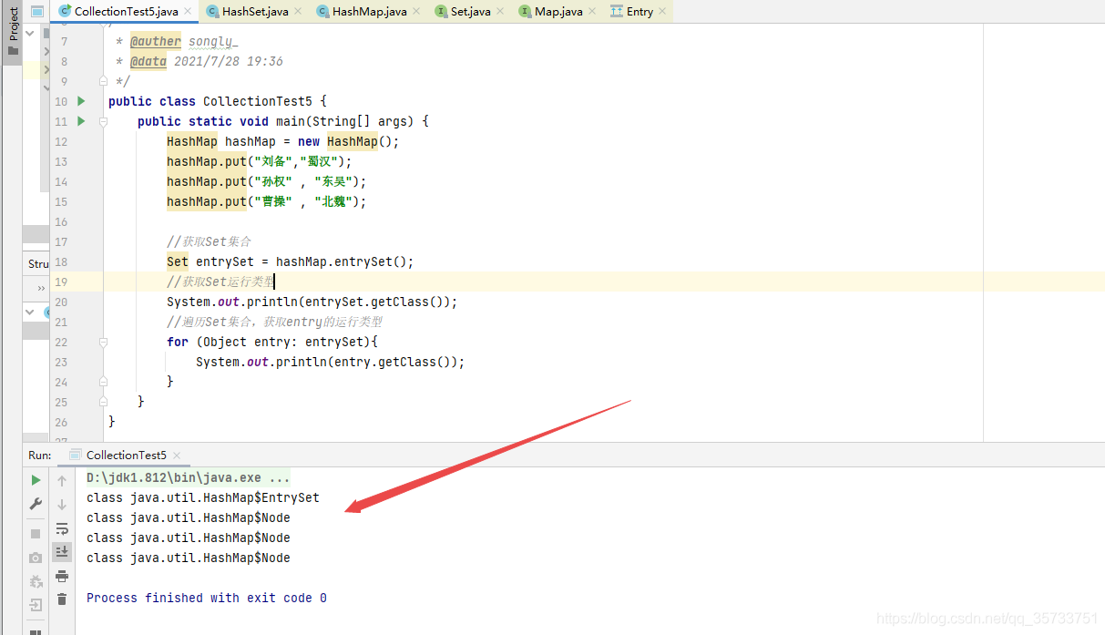Click line number 16 in gutter
This screenshot has height=635, width=1105.
tap(61, 221)
